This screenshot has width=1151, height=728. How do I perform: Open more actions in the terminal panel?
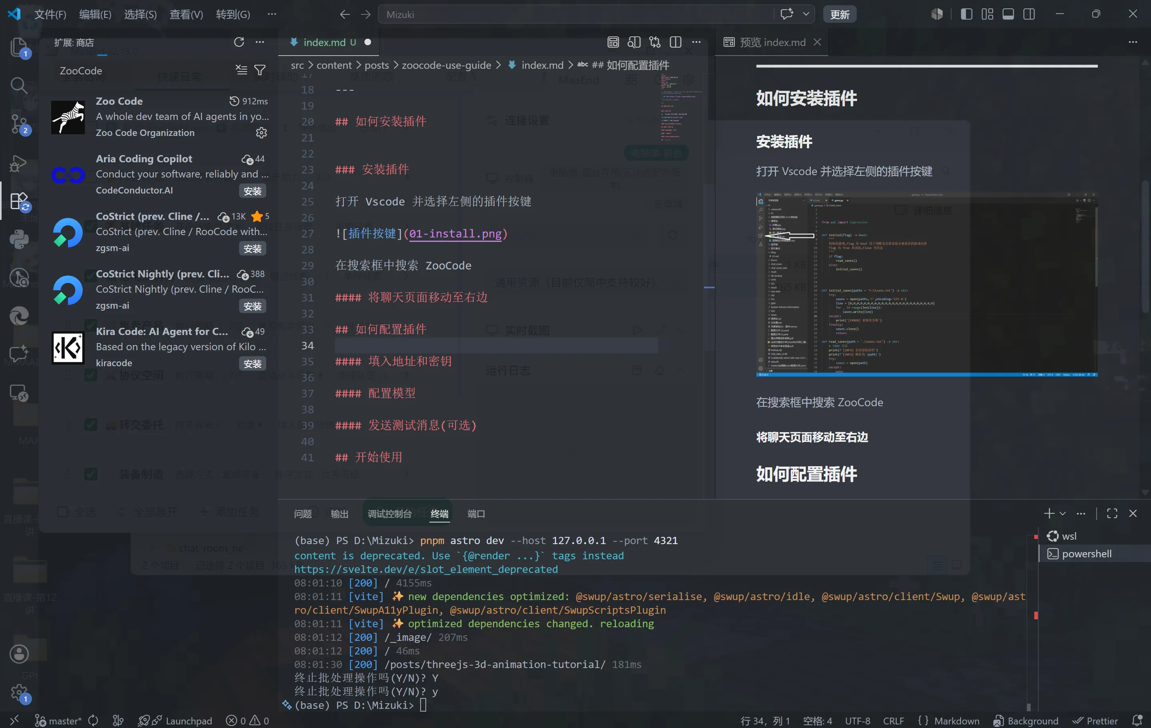coord(1081,513)
